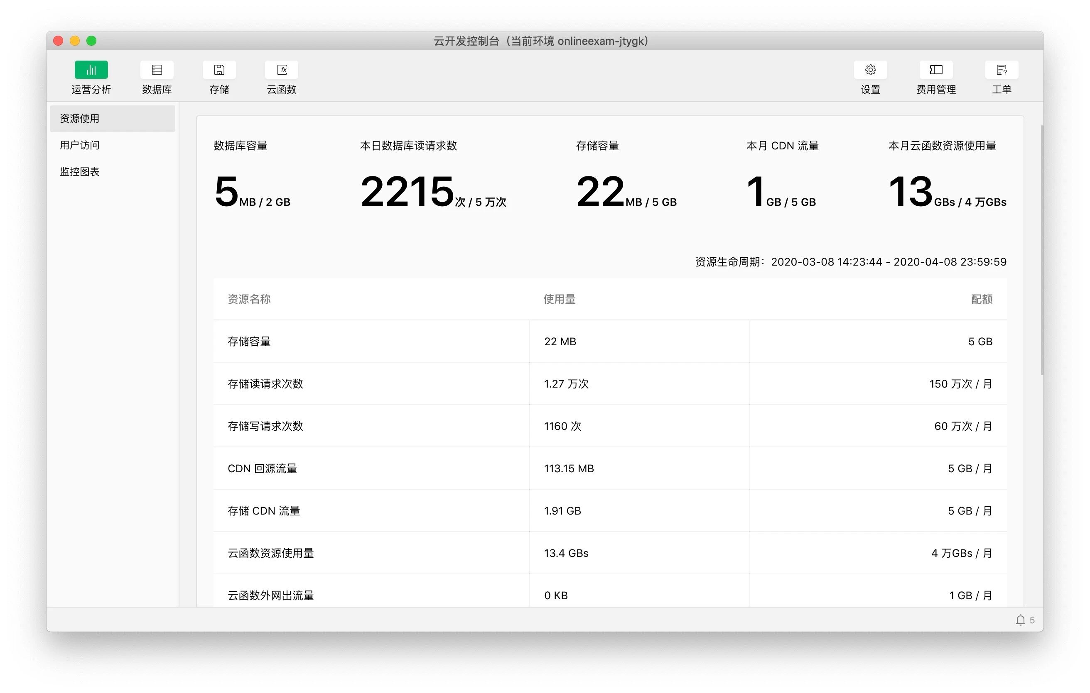The image size is (1090, 693).
Task: Click the 资源名称 column header
Action: [x=249, y=299]
